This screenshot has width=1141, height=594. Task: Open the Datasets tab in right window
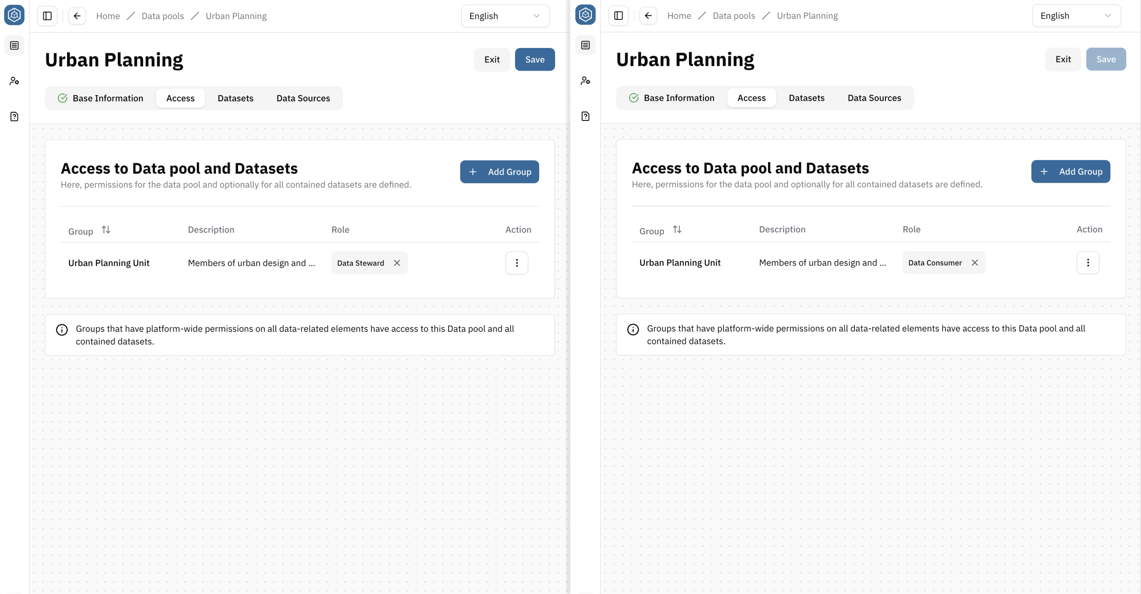coord(806,98)
